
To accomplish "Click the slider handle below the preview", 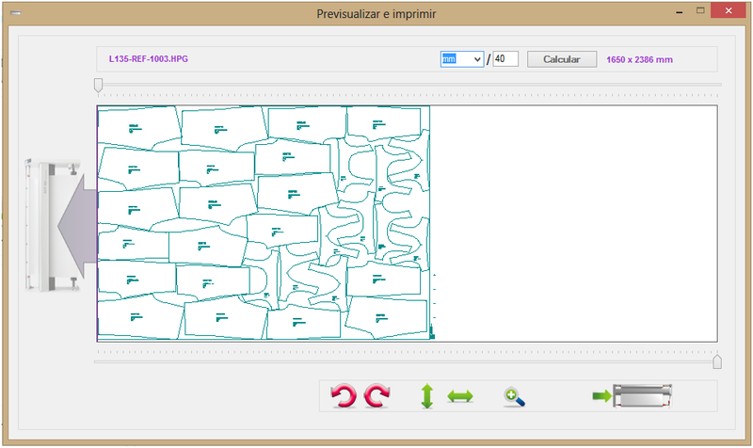I will [x=717, y=360].
